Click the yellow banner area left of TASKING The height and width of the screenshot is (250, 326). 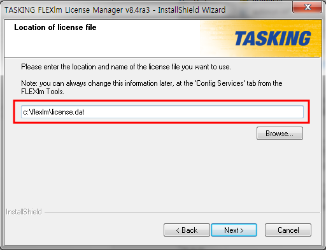point(216,39)
